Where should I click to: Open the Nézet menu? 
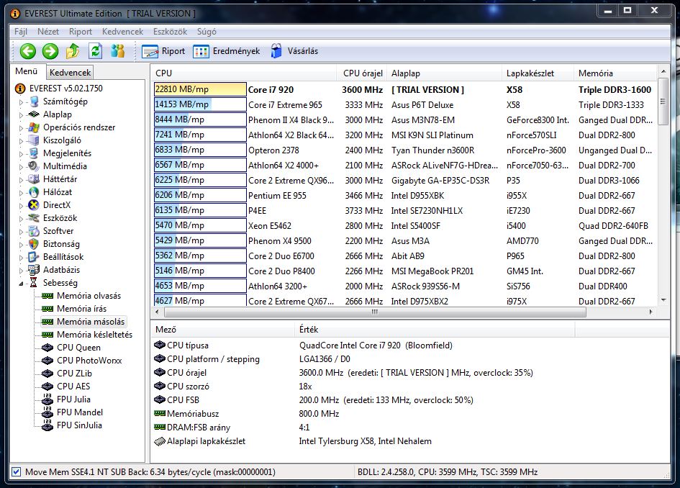(x=48, y=32)
